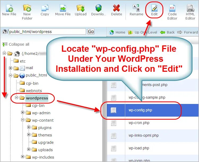Select the mail folder label
Screen dimensions: 199x162
click(x=29, y=68)
